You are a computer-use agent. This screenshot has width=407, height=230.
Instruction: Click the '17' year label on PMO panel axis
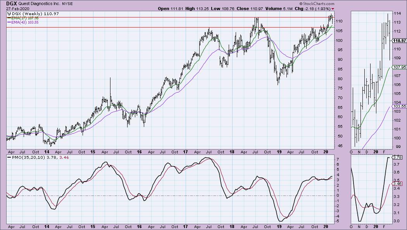(185, 227)
